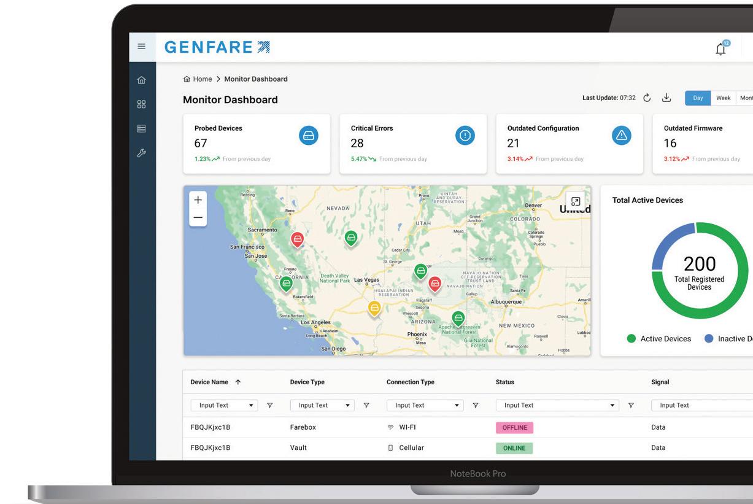Click Critical Errors value 28
The image size is (753, 504).
[x=357, y=144]
